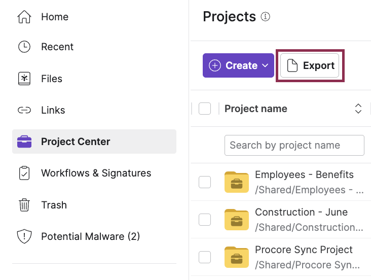Click the Project name column header
371x280 pixels.
pyautogui.click(x=256, y=109)
